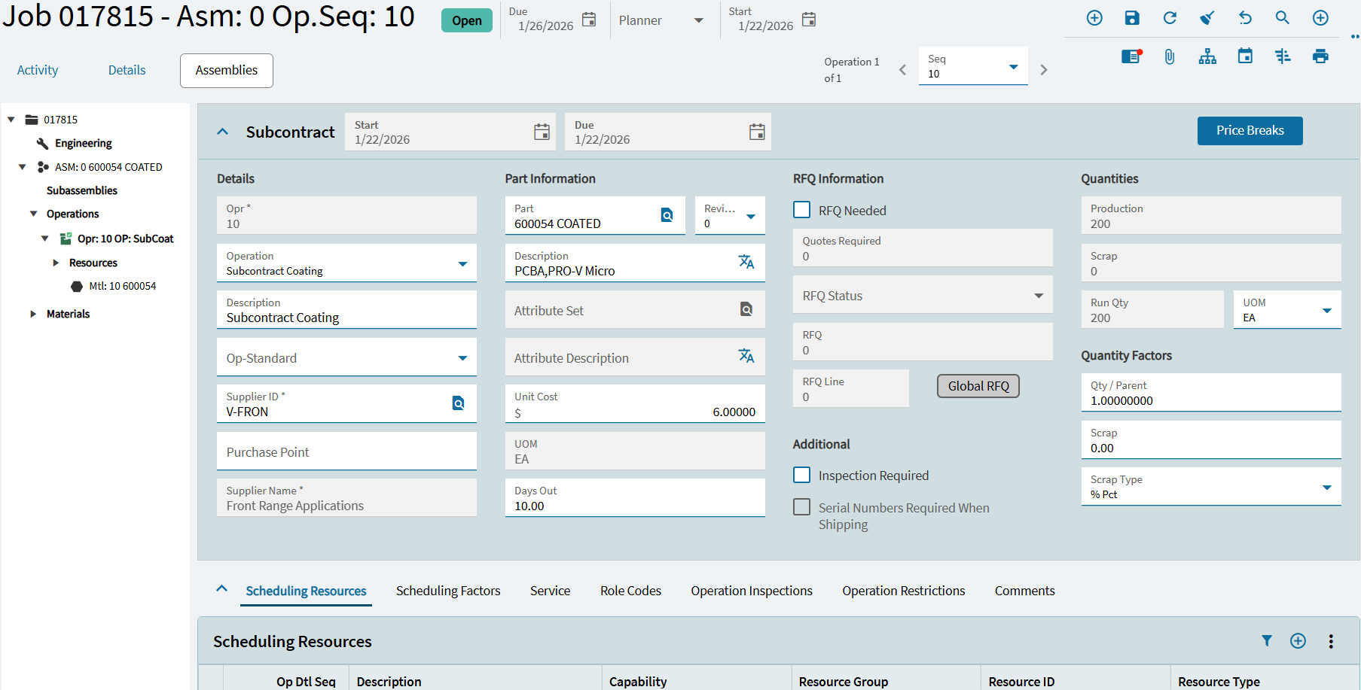The image size is (1361, 690).
Task: Click the plus-circle icon beside the save icon
Action: [1094, 18]
